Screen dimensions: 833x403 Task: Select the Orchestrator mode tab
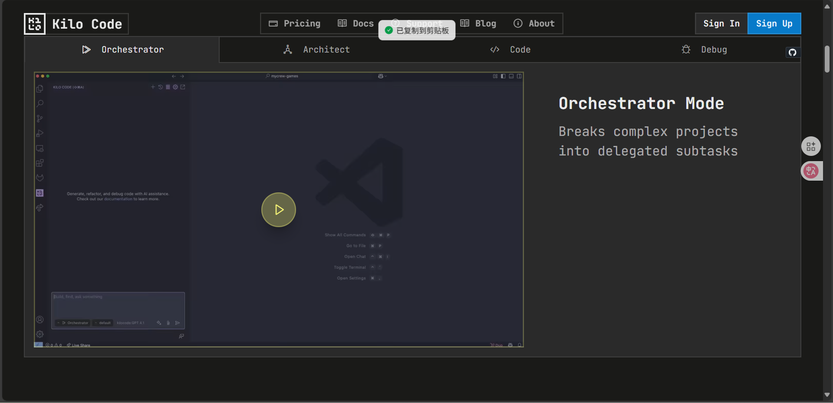point(122,50)
